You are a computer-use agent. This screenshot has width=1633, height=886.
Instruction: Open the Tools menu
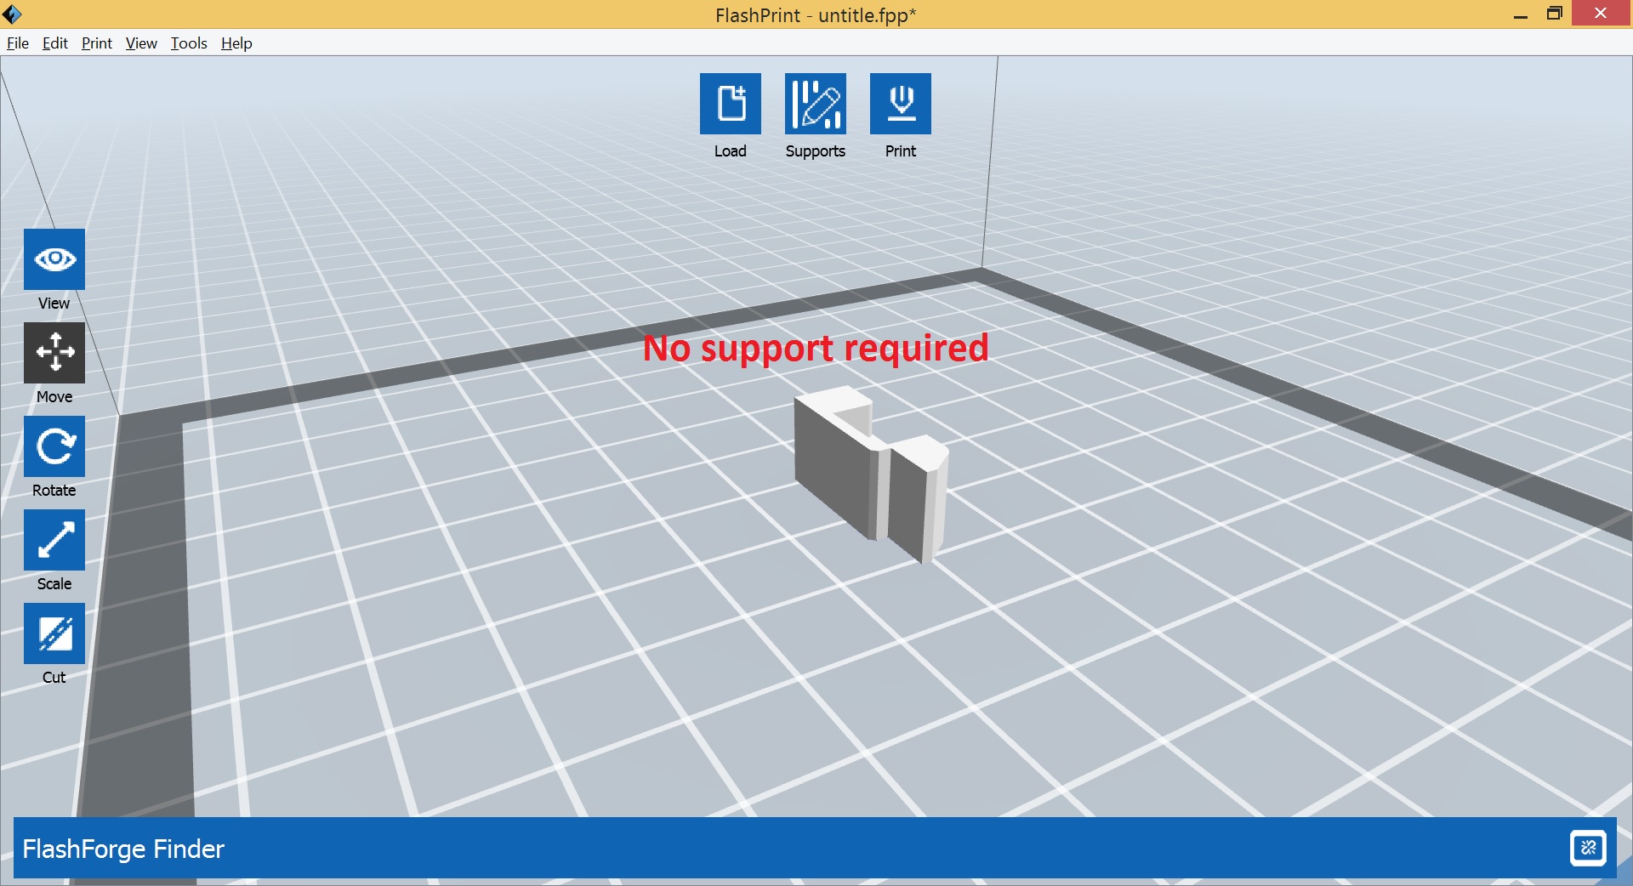point(189,43)
